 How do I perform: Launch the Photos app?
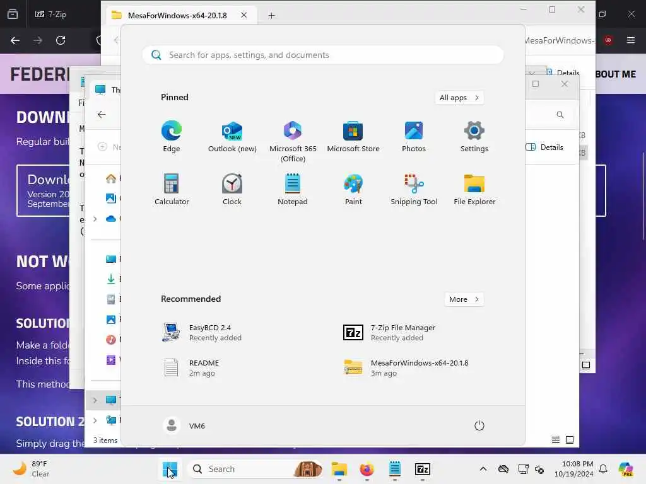tap(414, 137)
